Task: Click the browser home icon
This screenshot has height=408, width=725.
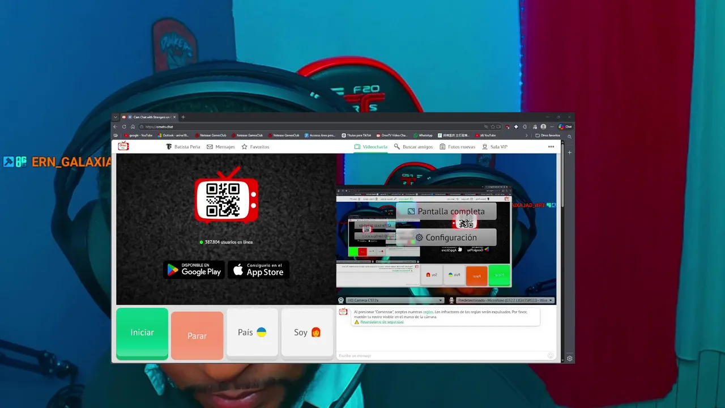Action: point(133,127)
